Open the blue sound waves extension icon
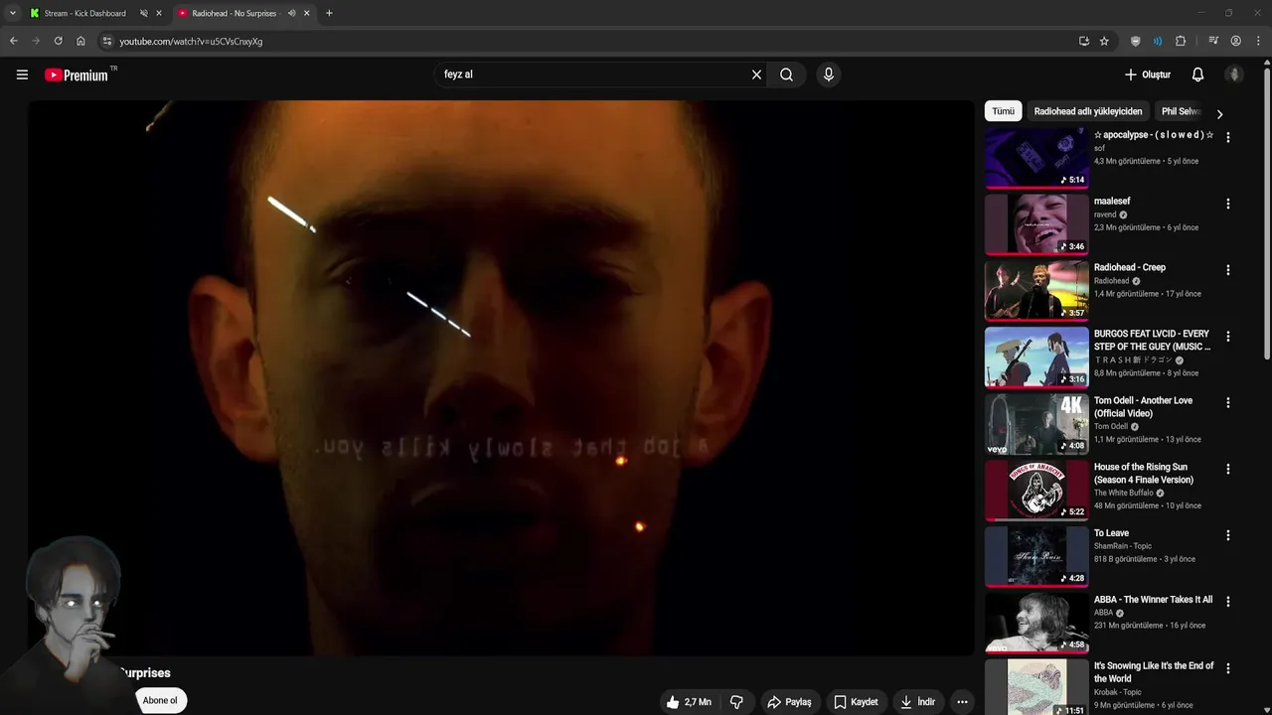Image resolution: width=1272 pixels, height=715 pixels. click(1158, 41)
